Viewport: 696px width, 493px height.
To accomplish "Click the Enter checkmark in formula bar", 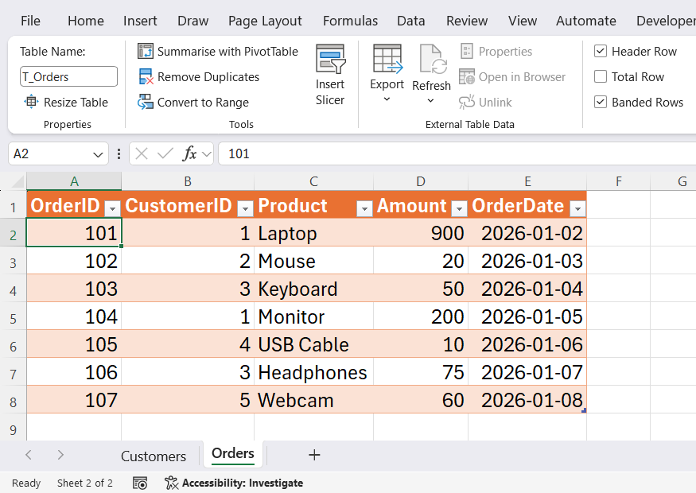I will (x=165, y=154).
